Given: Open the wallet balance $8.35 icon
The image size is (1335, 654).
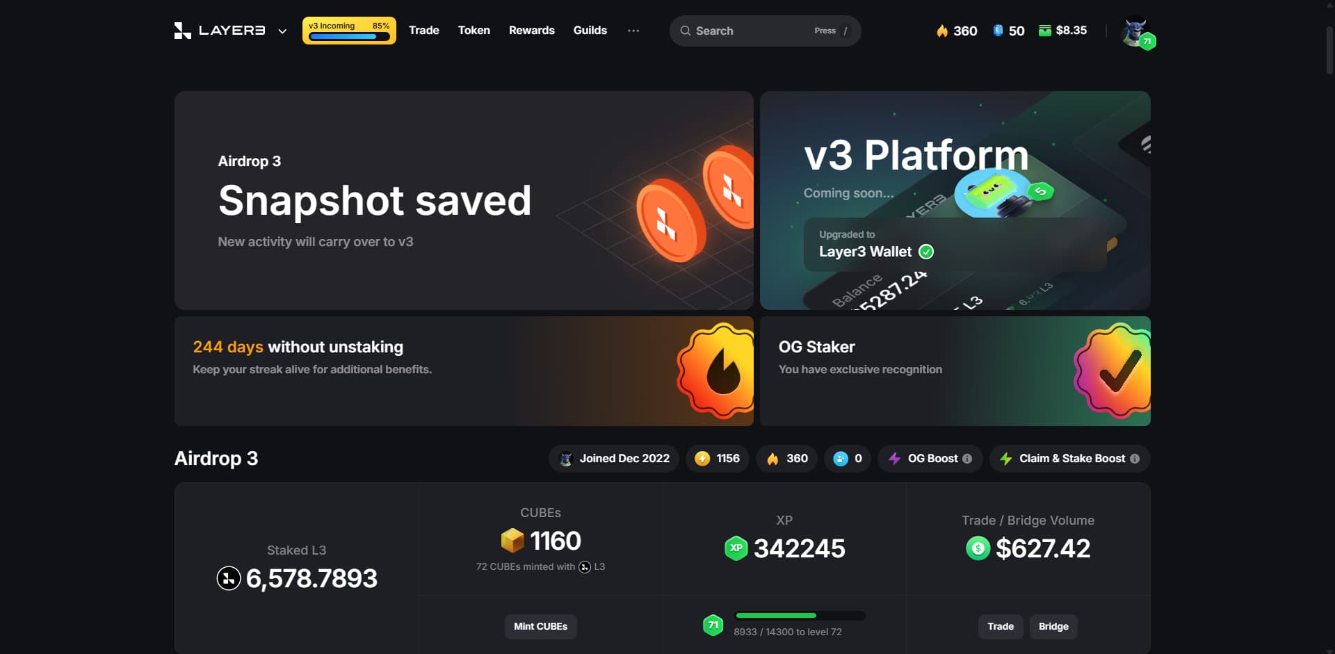Looking at the screenshot, I should [1044, 31].
